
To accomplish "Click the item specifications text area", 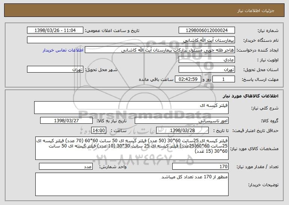I will coord(132,148).
